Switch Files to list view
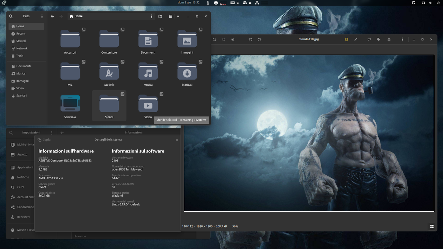The height and width of the screenshot is (249, 443). click(170, 16)
